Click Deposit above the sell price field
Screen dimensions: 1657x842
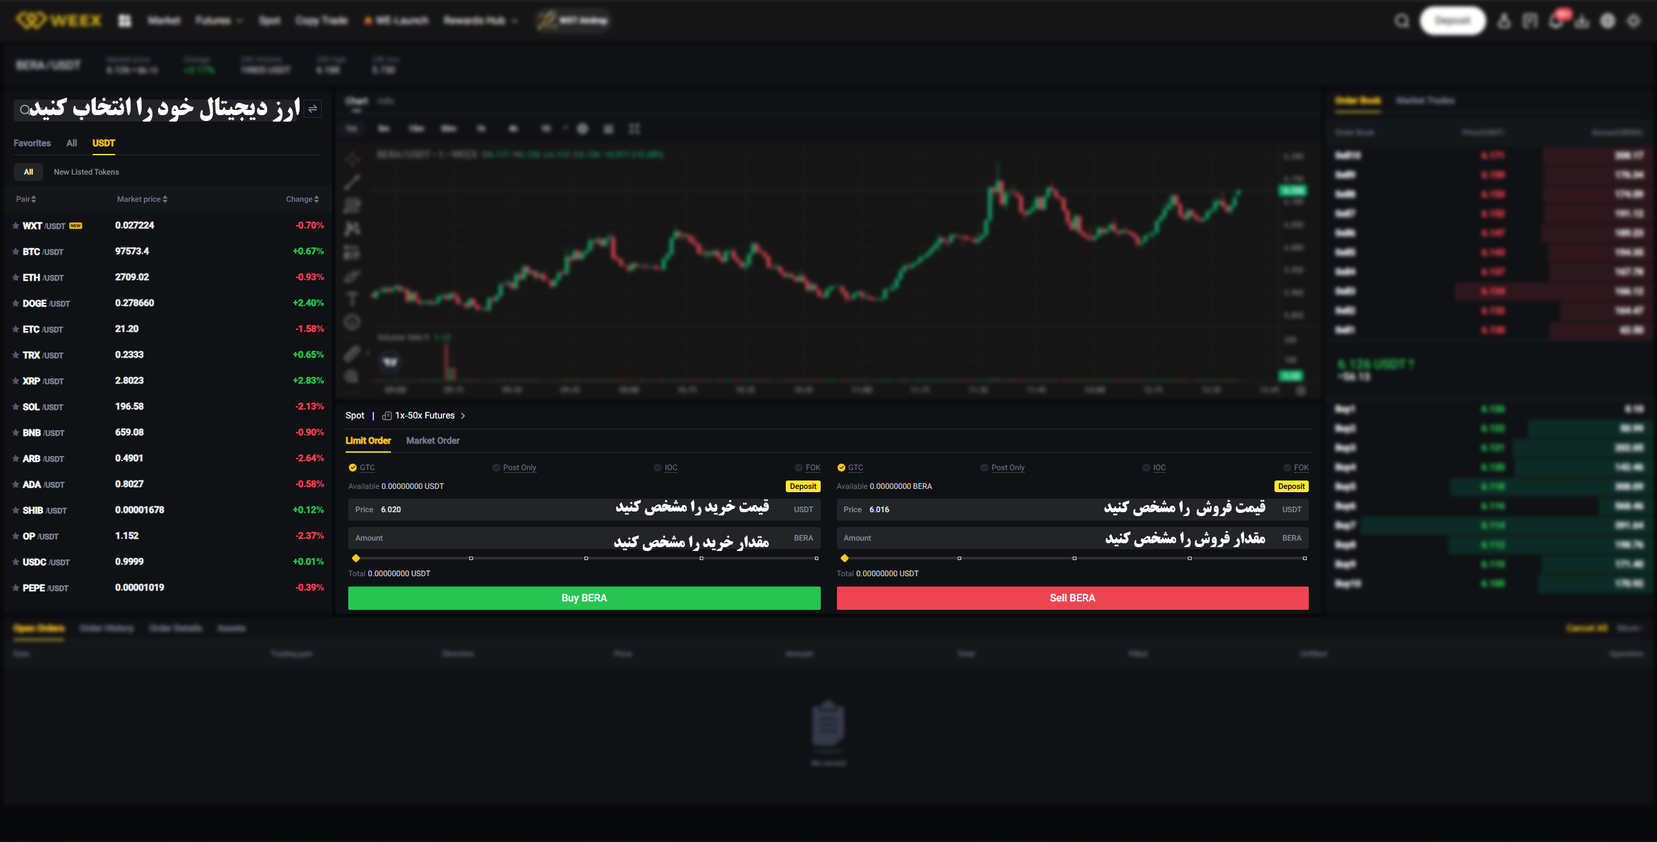(x=1291, y=486)
